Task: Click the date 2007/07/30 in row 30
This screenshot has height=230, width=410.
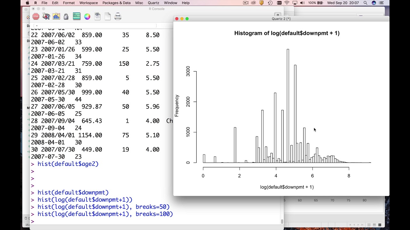Action: tap(58, 149)
